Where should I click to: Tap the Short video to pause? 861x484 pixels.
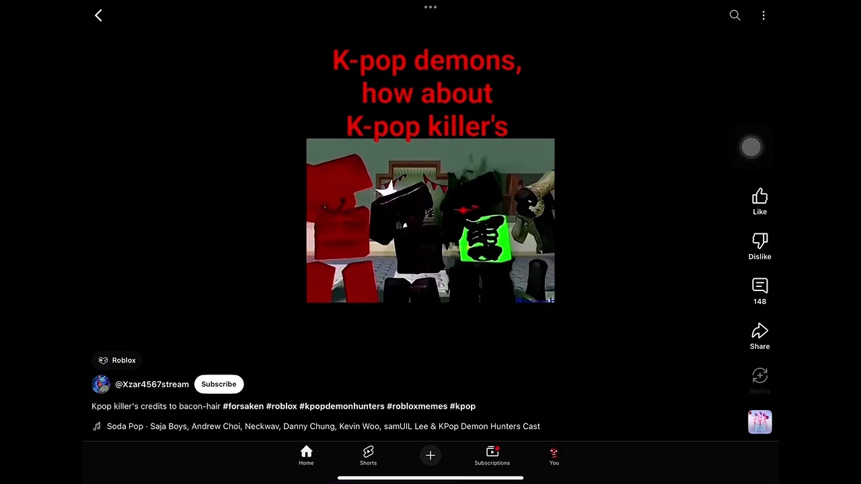pos(430,221)
